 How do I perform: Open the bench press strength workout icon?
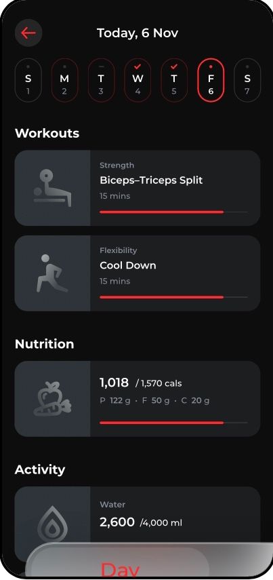tap(52, 188)
